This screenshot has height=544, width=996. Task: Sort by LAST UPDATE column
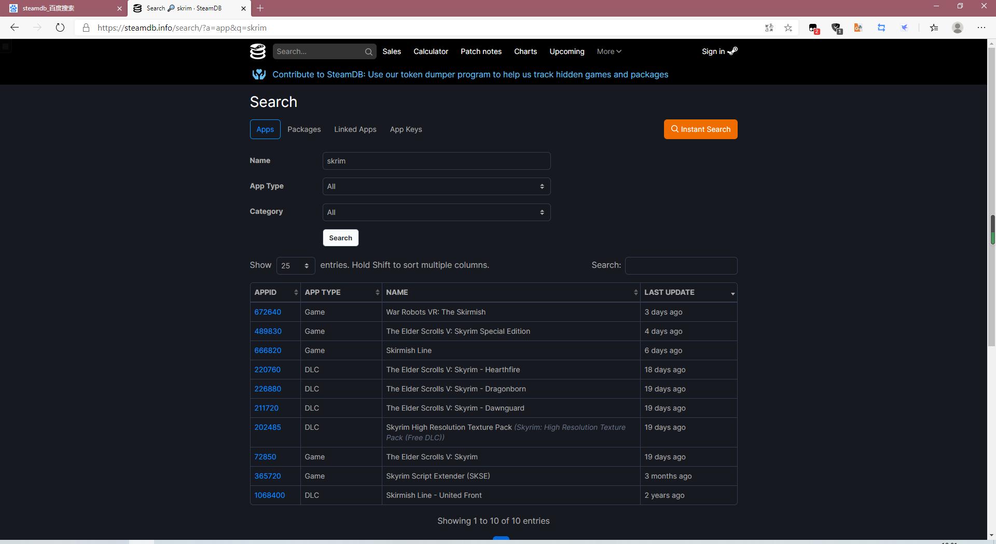689,292
